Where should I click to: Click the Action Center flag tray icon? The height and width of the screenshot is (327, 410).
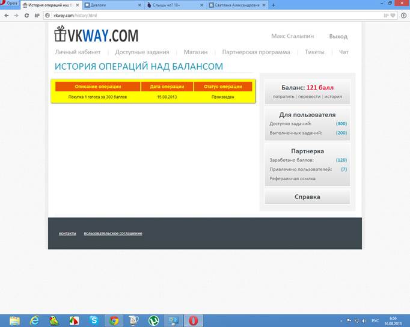tap(349, 320)
